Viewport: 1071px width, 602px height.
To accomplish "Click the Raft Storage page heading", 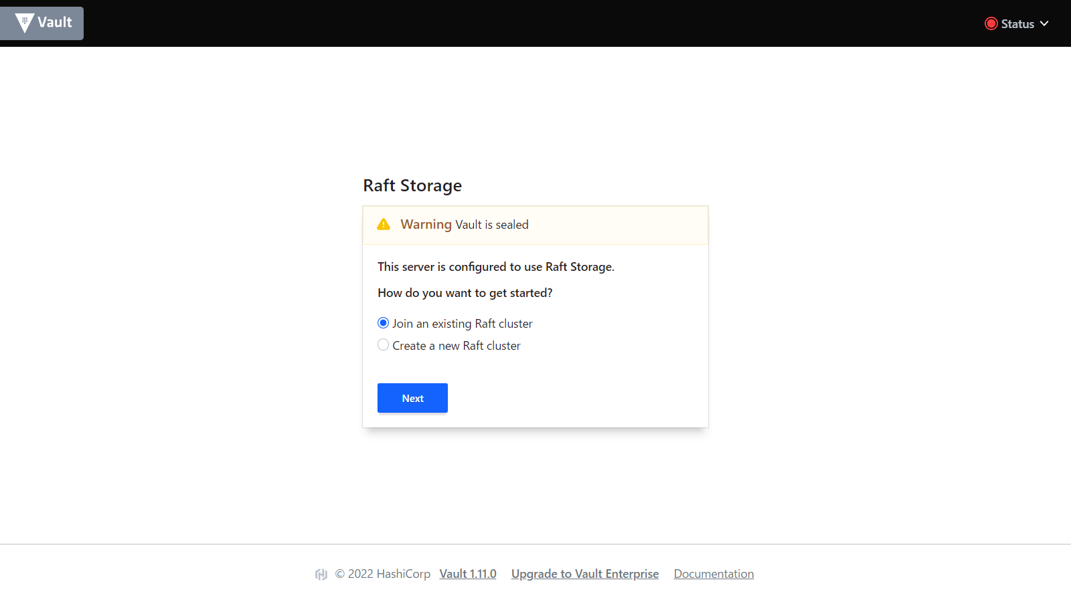I will point(412,185).
